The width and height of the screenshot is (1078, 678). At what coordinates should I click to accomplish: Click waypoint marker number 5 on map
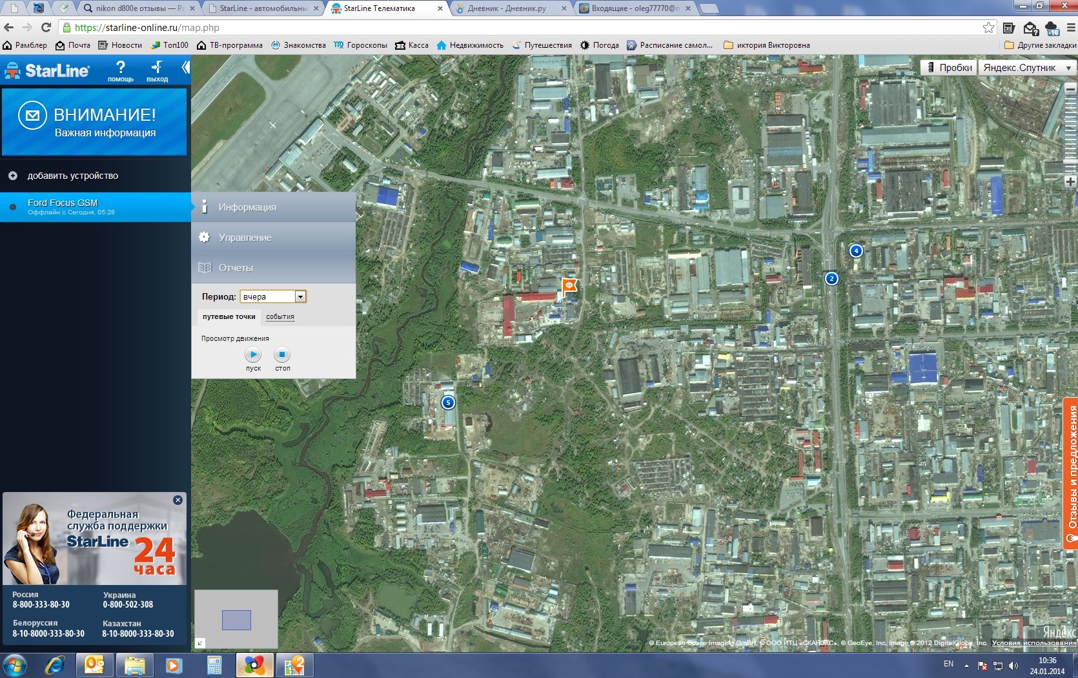pyautogui.click(x=448, y=402)
